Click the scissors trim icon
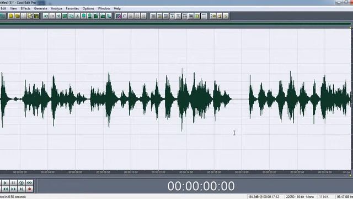This screenshot has height=199, width=353. click(x=58, y=16)
